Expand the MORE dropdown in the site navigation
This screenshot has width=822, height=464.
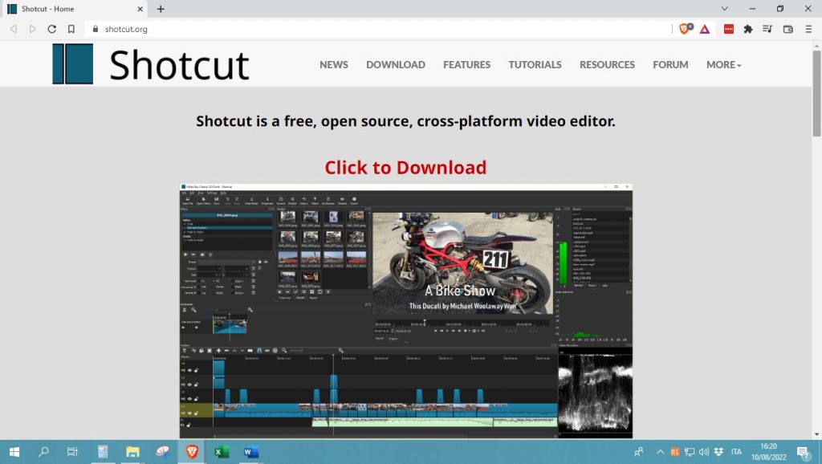721,65
